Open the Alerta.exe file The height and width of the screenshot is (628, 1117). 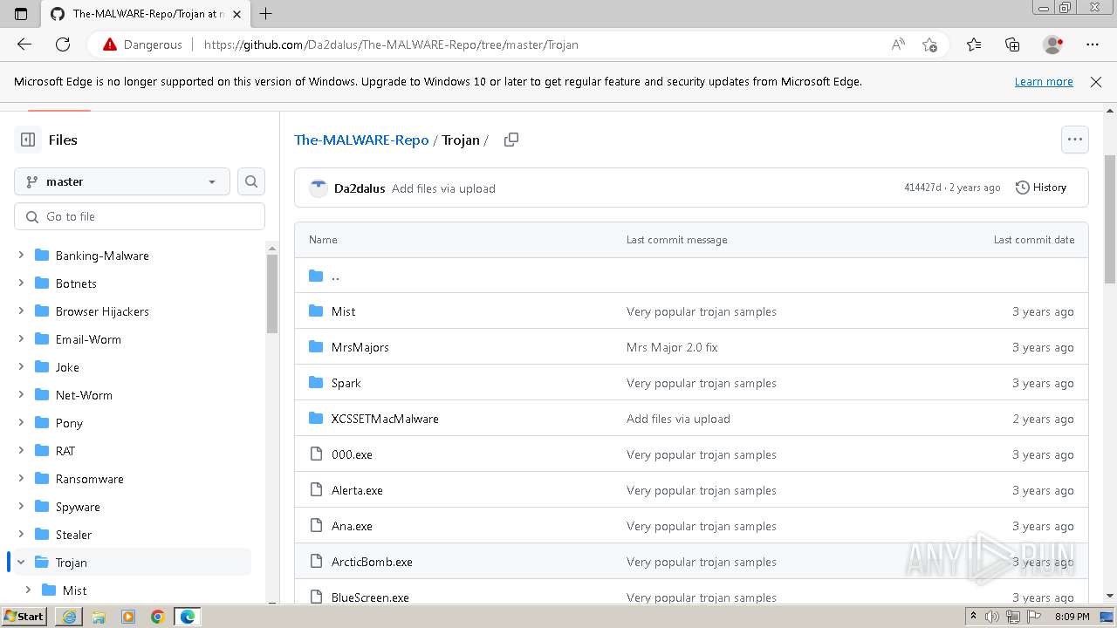click(x=357, y=490)
